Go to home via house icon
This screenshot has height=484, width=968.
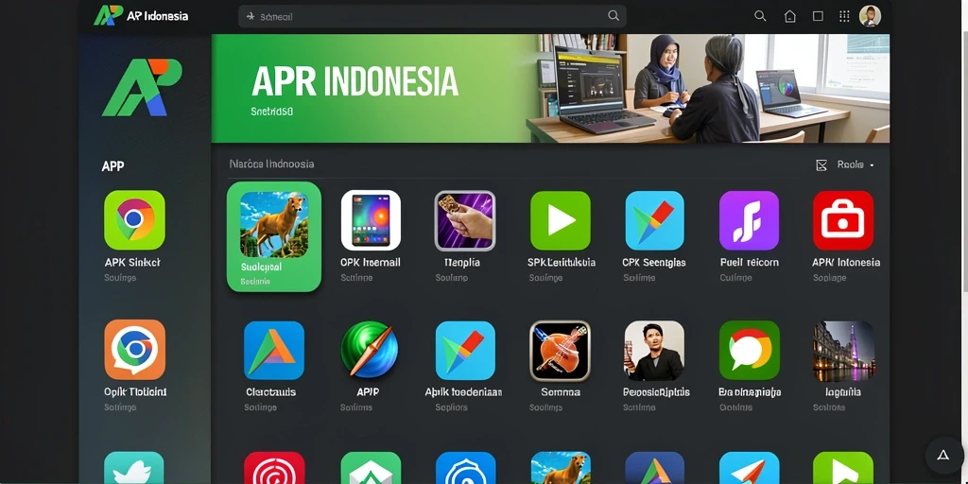(789, 17)
